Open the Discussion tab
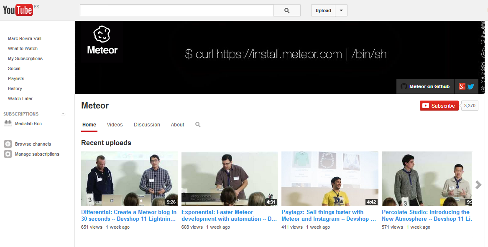The width and height of the screenshot is (488, 247). point(147,125)
